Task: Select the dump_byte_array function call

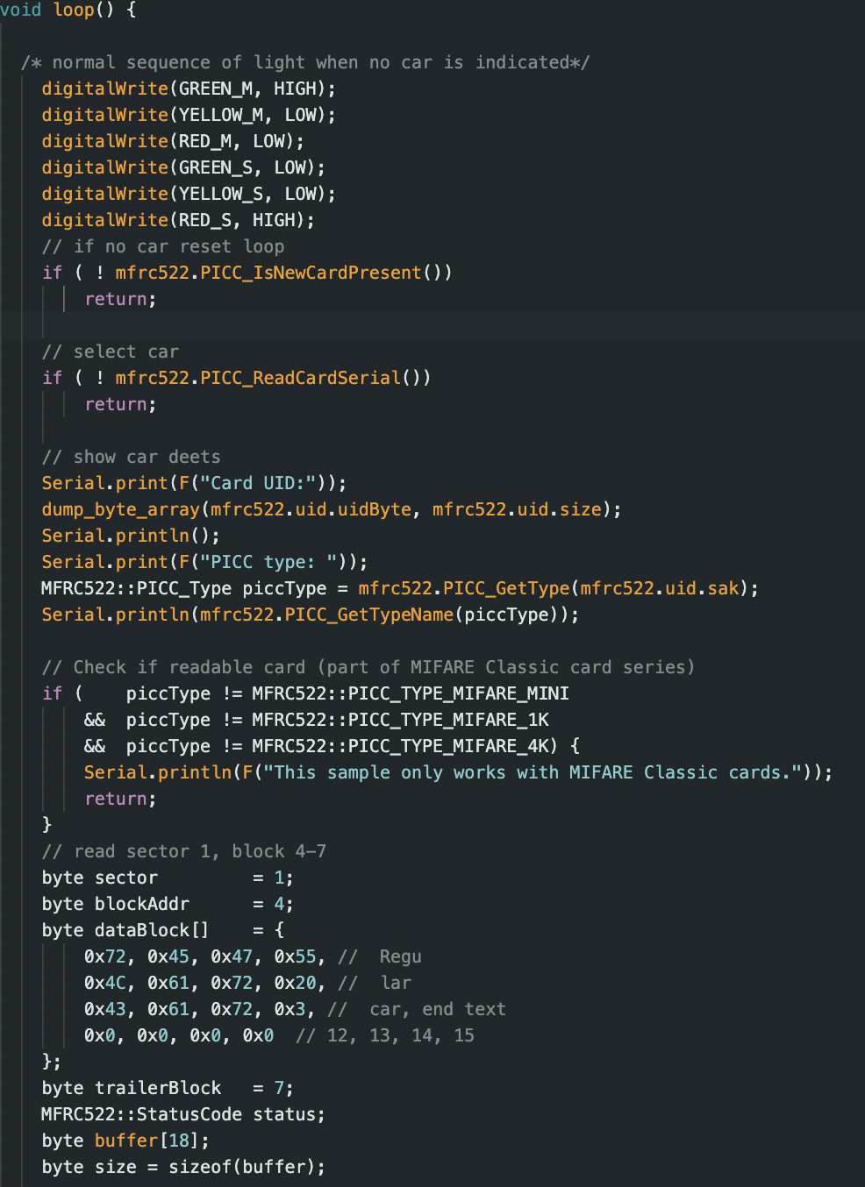Action: click(x=120, y=508)
